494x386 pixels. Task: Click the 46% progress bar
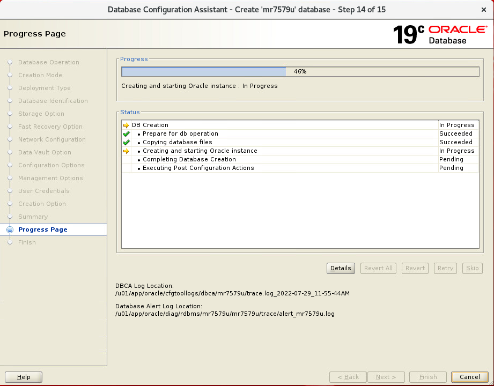tap(300, 71)
